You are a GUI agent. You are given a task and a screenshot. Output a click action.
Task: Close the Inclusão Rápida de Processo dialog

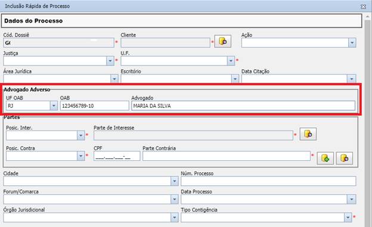(363, 7)
